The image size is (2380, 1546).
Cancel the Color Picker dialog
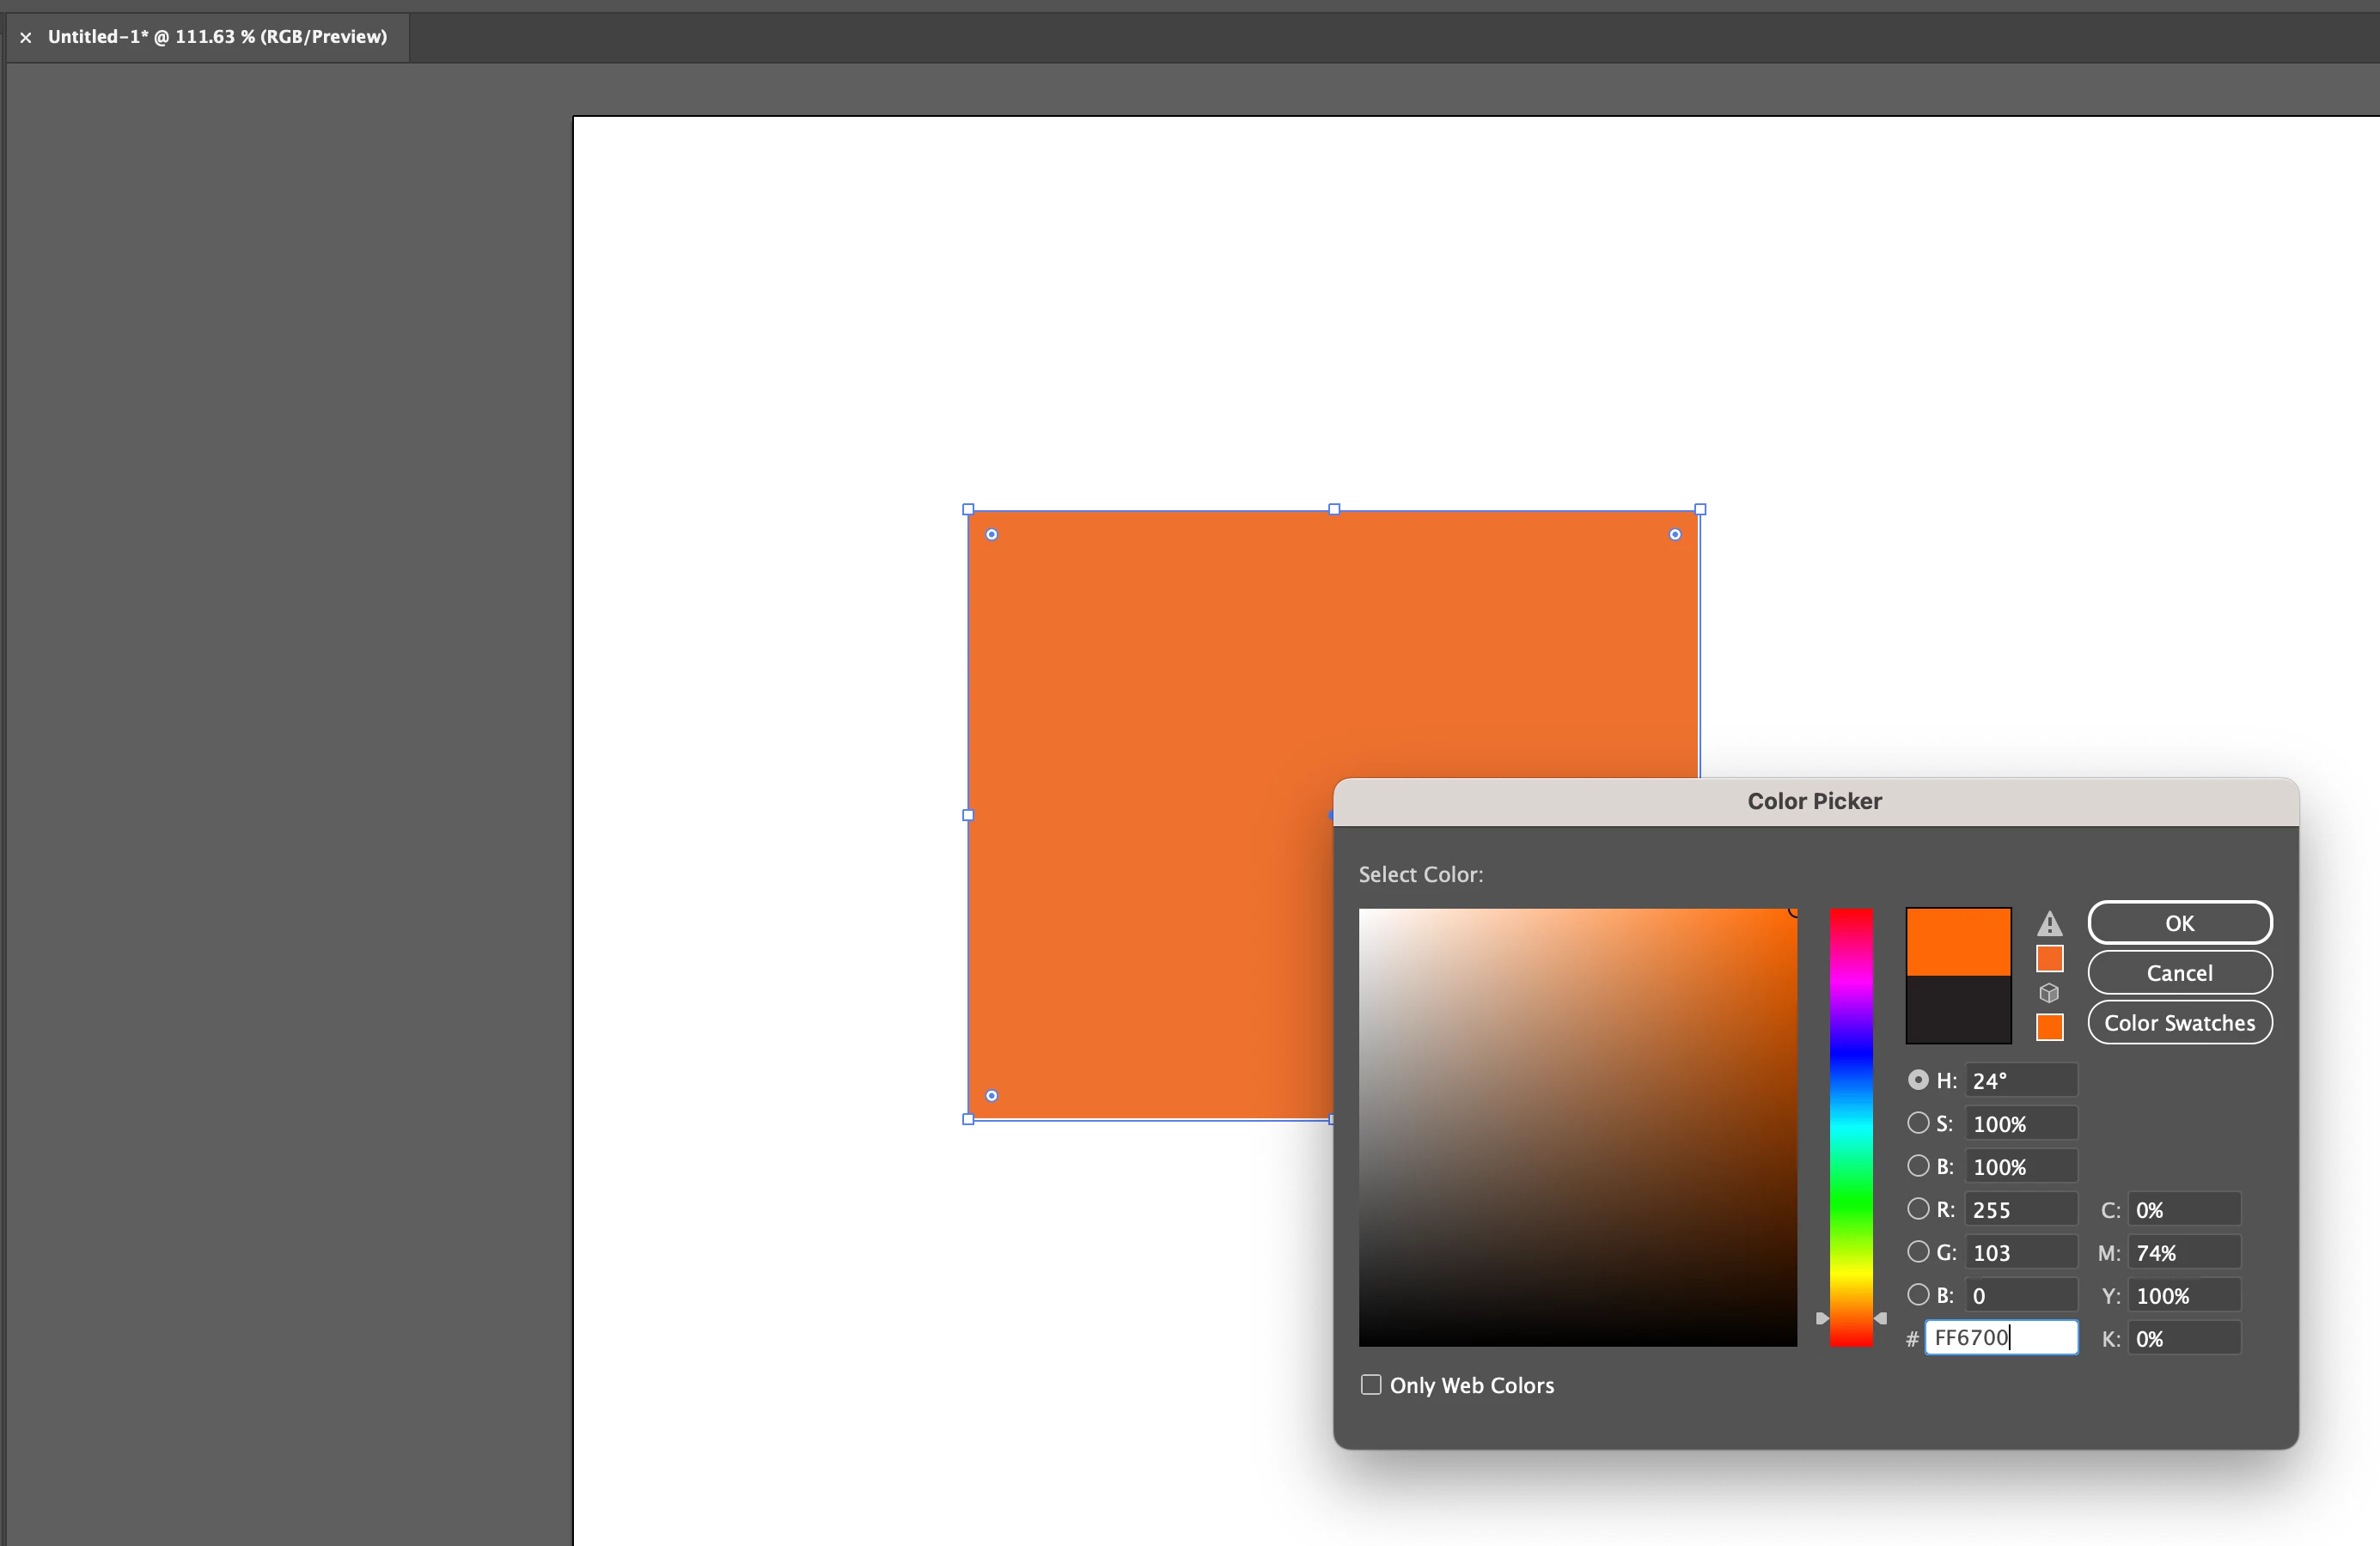[2179, 972]
